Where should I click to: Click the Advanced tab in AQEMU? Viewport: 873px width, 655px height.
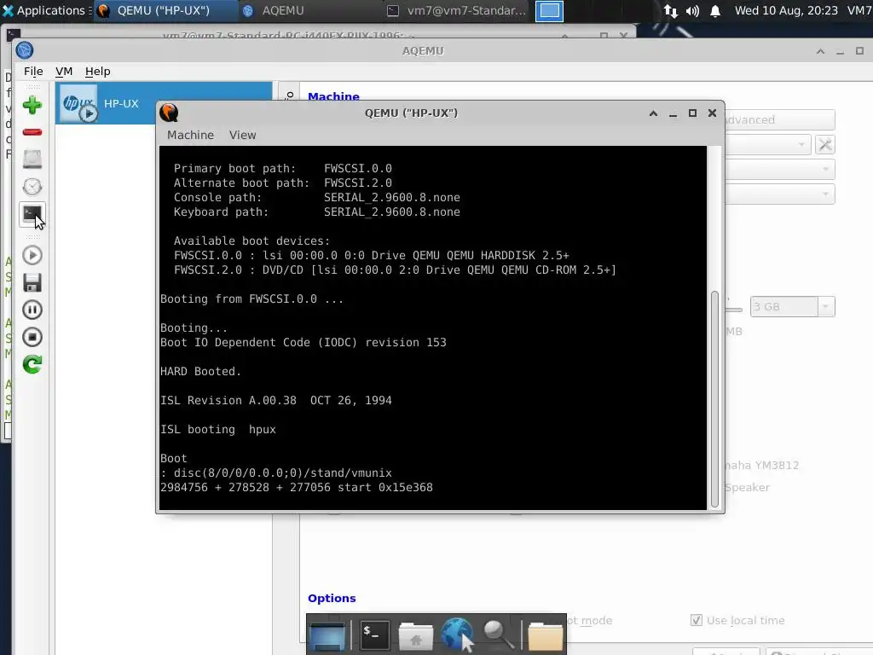778,119
